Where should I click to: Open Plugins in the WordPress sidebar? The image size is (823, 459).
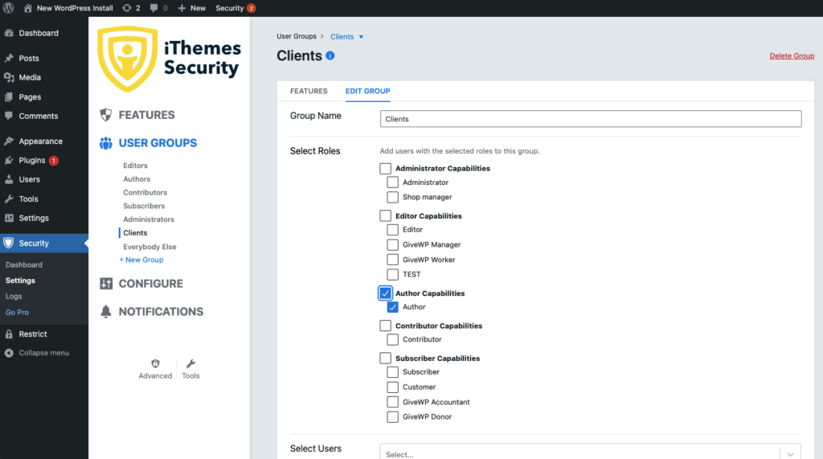[x=32, y=160]
